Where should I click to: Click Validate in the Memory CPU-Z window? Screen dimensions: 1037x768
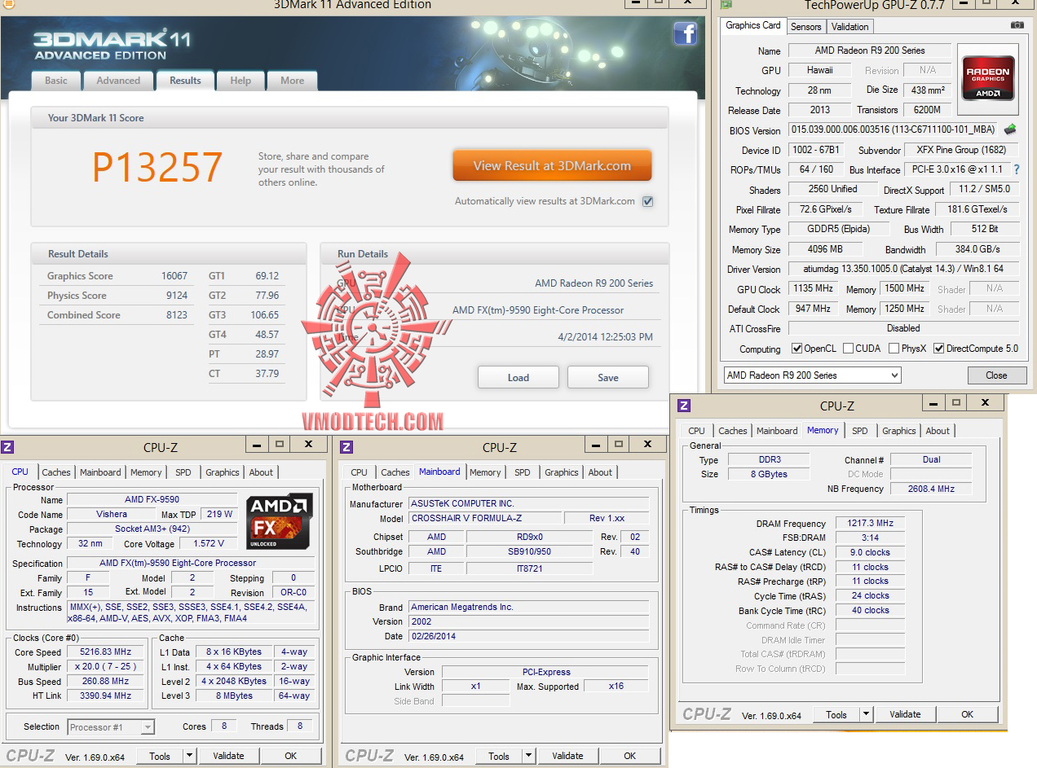tap(905, 714)
